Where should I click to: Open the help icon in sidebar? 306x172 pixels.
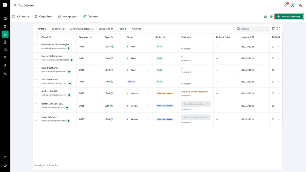5,165
